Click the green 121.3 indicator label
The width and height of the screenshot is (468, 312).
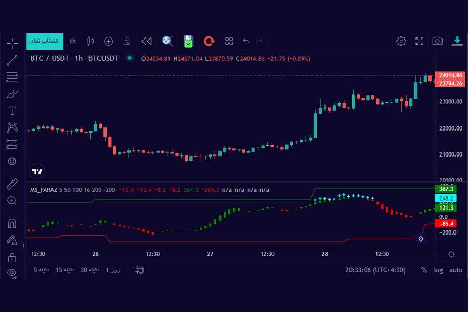(446, 207)
